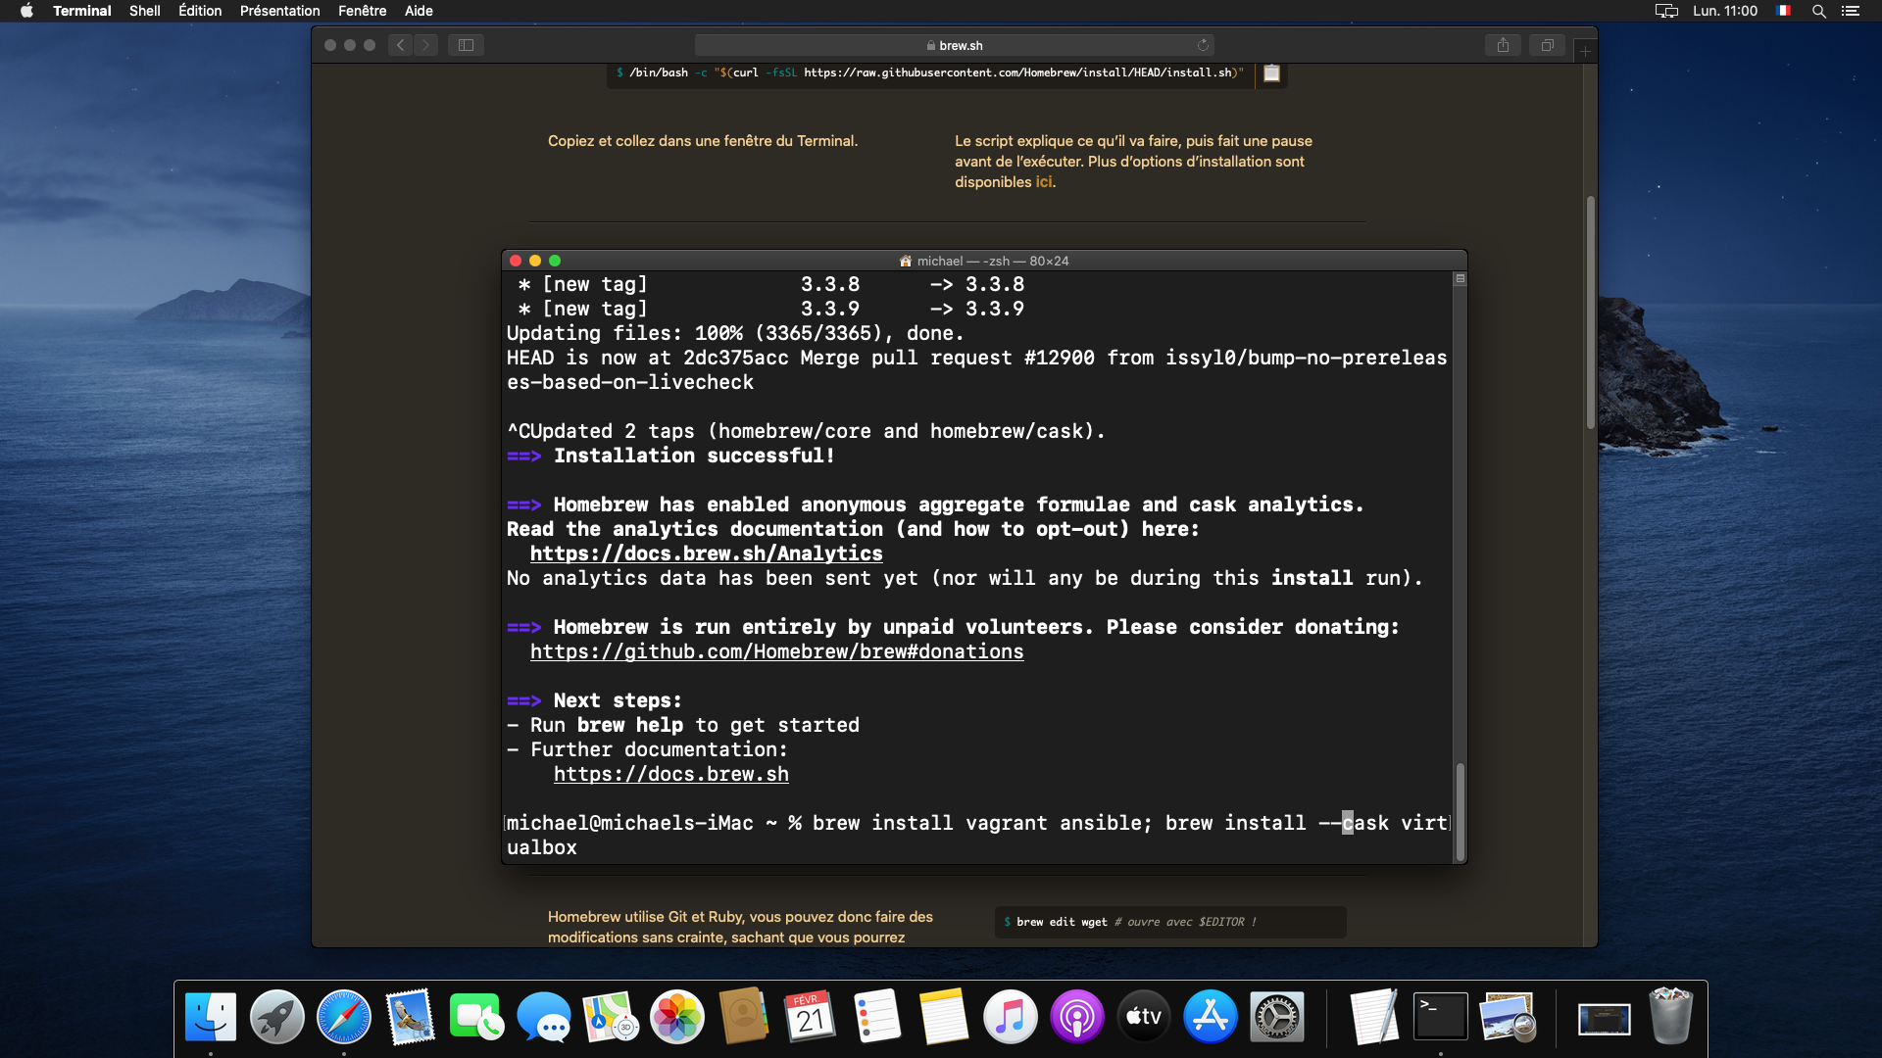Open the Terminal application menu

[82, 11]
